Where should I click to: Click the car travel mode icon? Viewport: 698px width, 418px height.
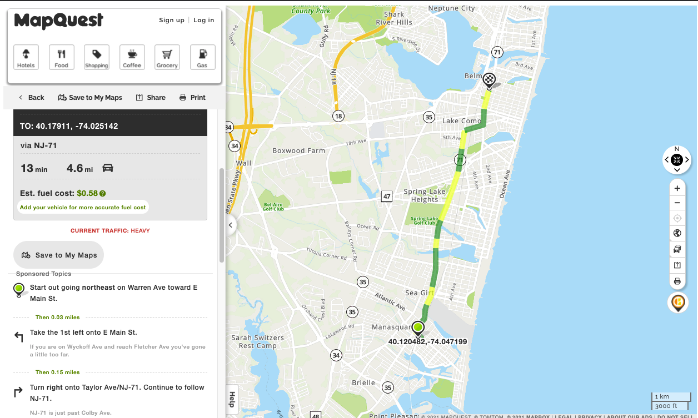click(x=108, y=168)
